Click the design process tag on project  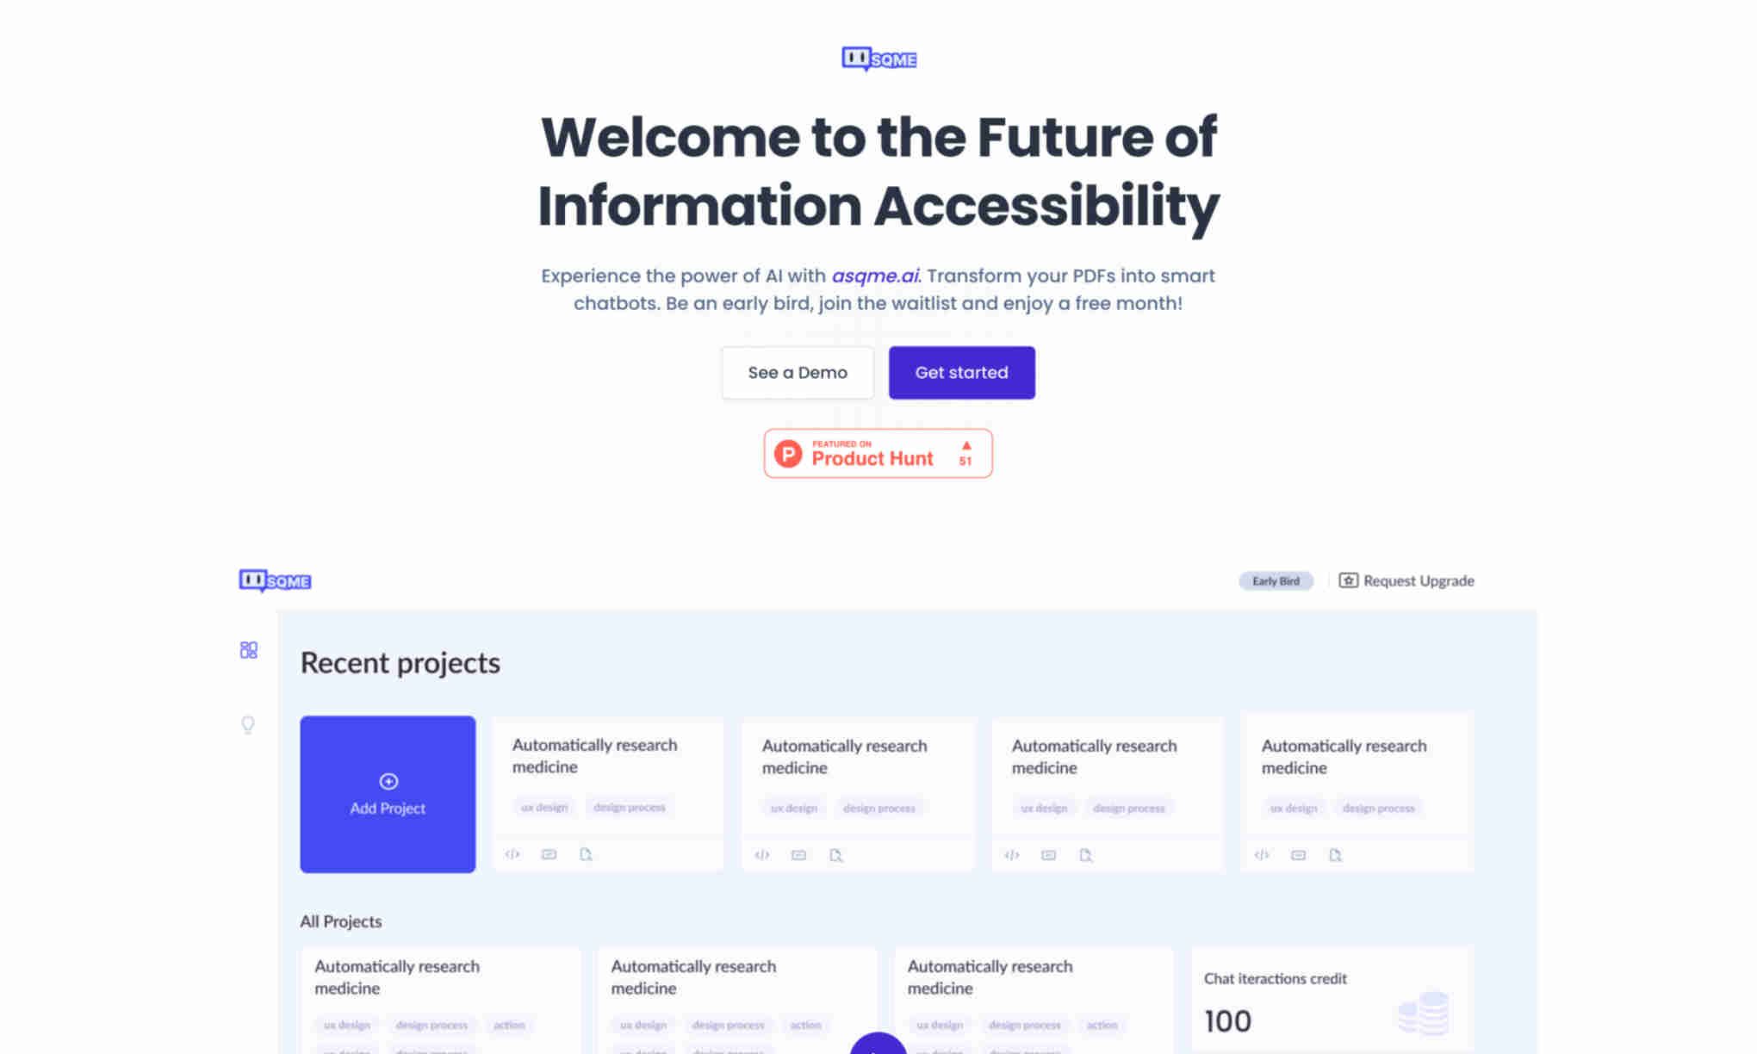(629, 807)
